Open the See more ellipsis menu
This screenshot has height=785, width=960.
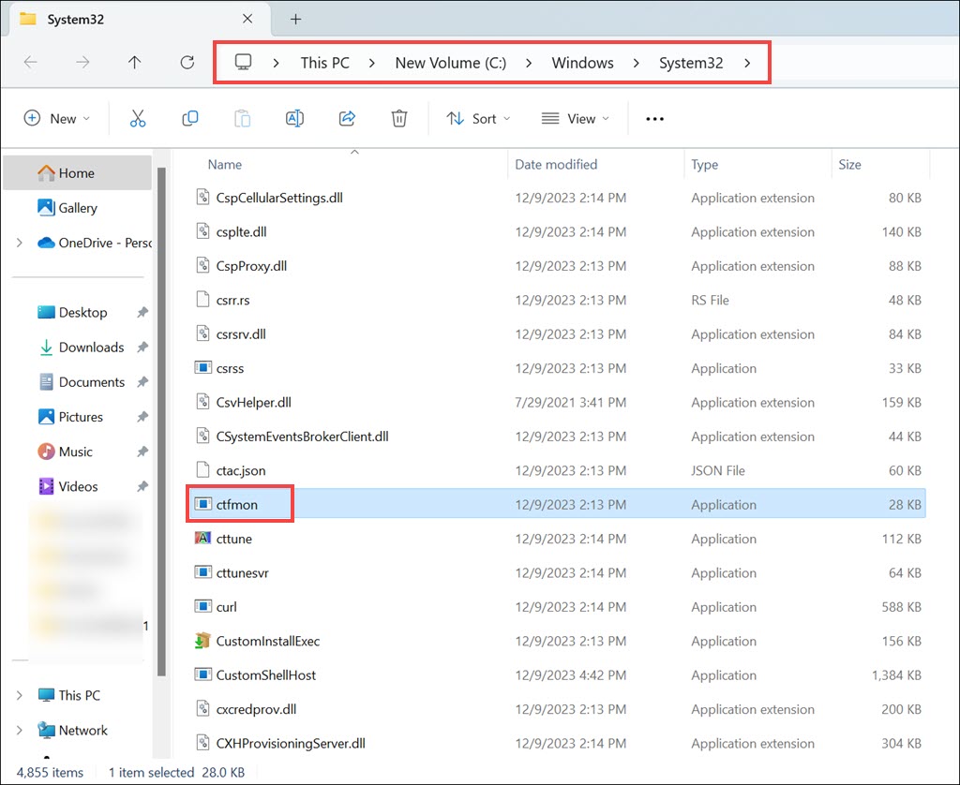(654, 119)
